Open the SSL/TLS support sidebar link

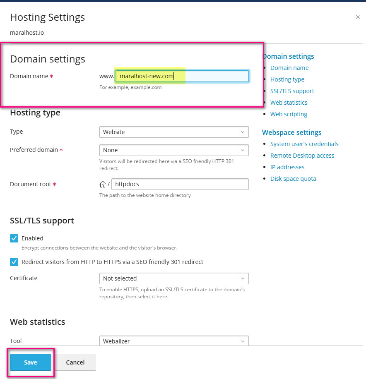[292, 91]
